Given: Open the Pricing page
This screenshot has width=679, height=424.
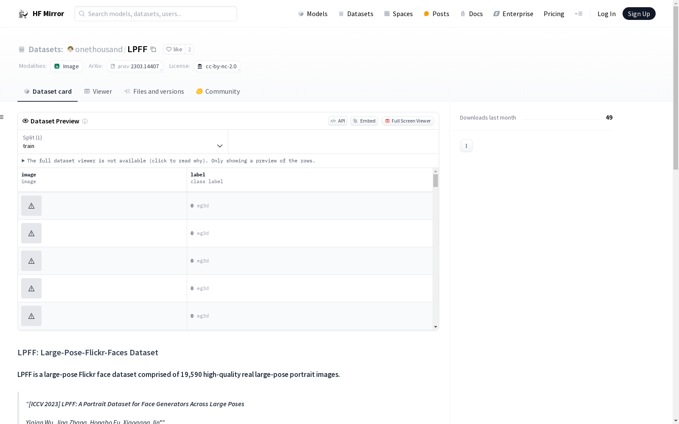Looking at the screenshot, I should (554, 14).
